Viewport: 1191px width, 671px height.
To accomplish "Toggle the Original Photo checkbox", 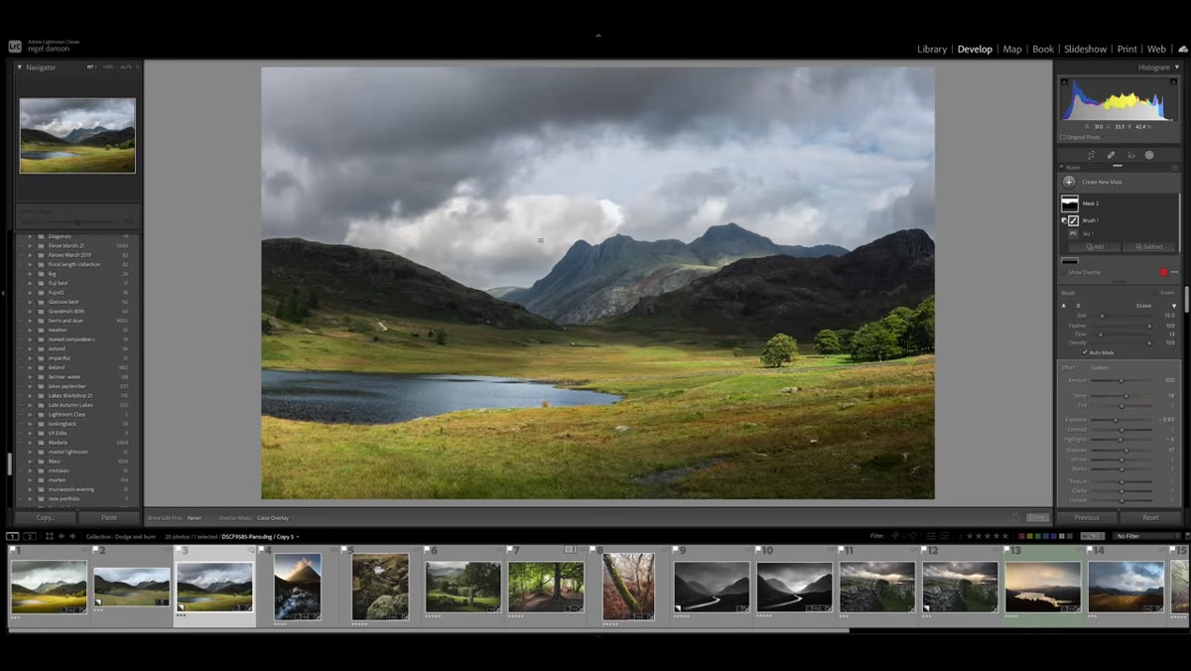I will pyautogui.click(x=1063, y=137).
